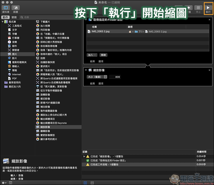This screenshot has height=185, width=214.
Task: Switch to the 變數 variables tab
Action: pos(14,17)
